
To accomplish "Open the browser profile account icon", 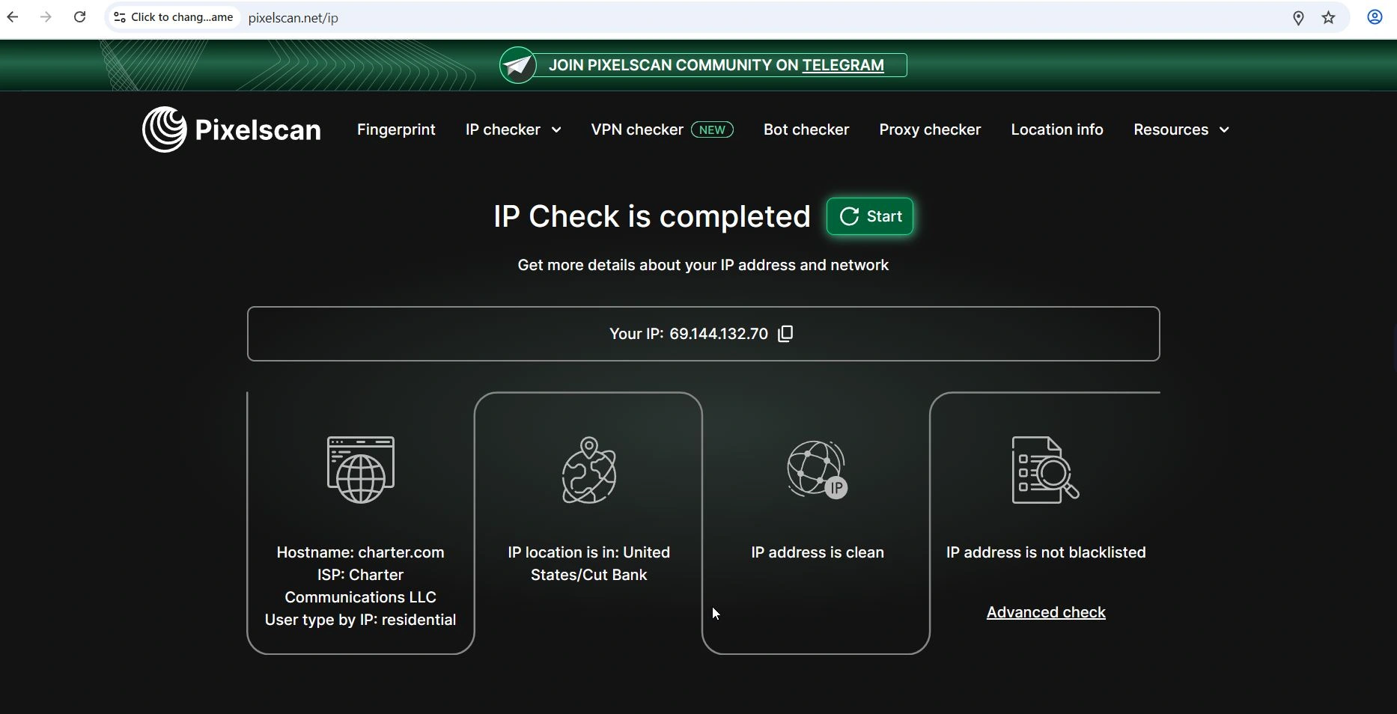I will tap(1375, 17).
